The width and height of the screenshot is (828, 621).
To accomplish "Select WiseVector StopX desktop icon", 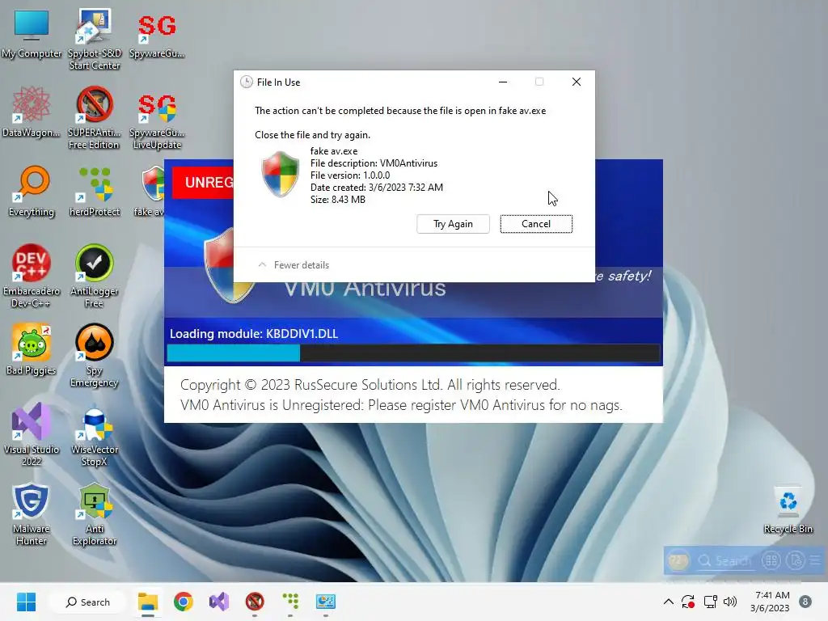I will 95,434.
